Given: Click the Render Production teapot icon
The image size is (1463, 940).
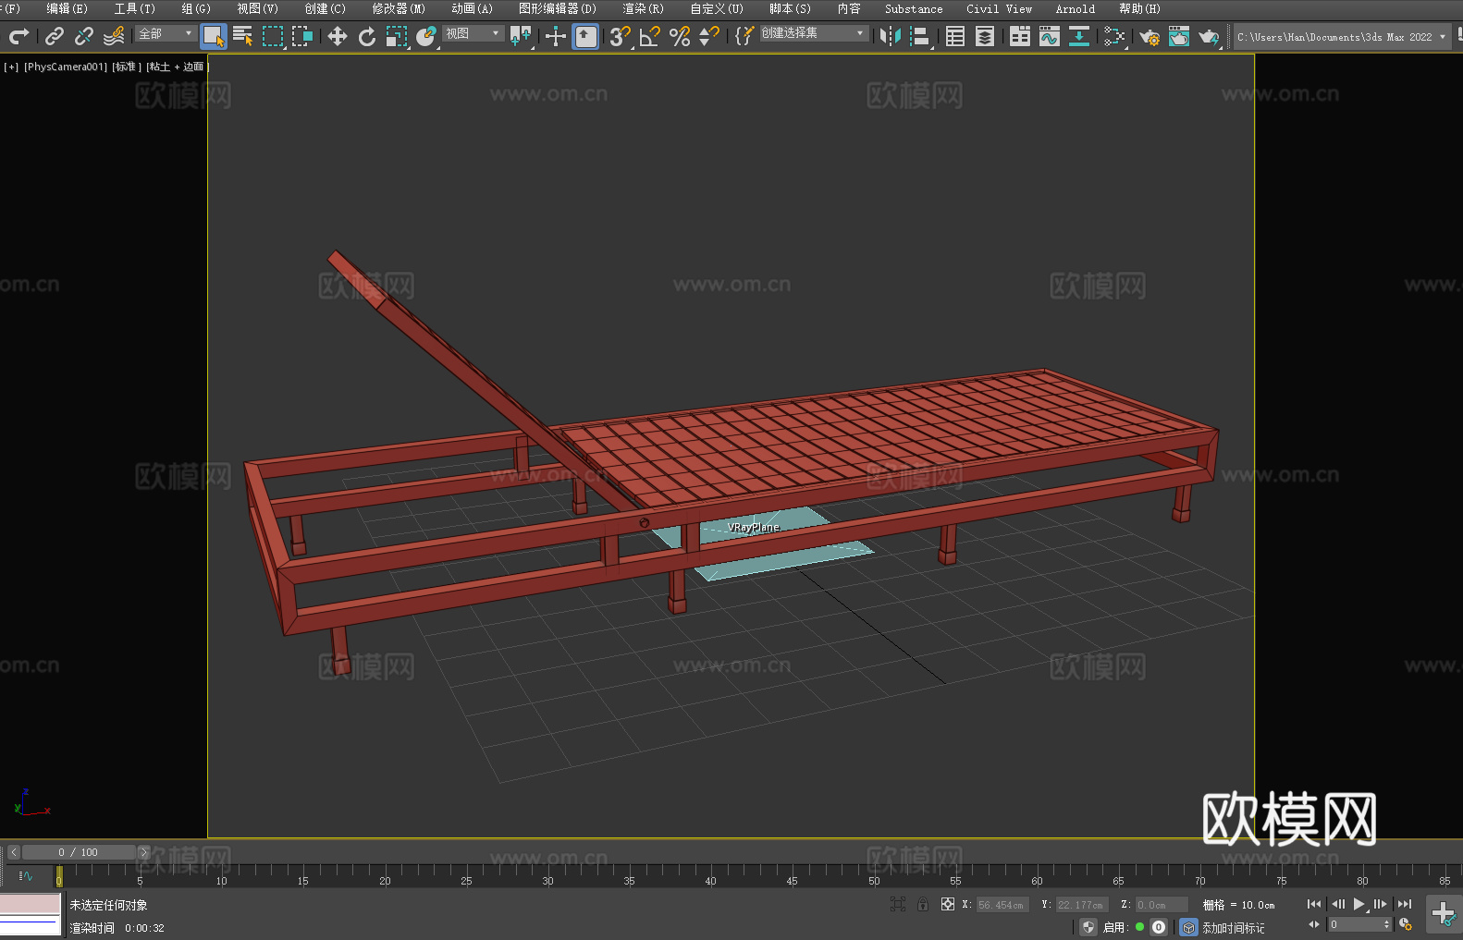Looking at the screenshot, I should point(1209,36).
